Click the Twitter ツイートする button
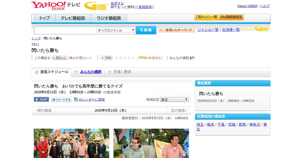 coord(61,100)
